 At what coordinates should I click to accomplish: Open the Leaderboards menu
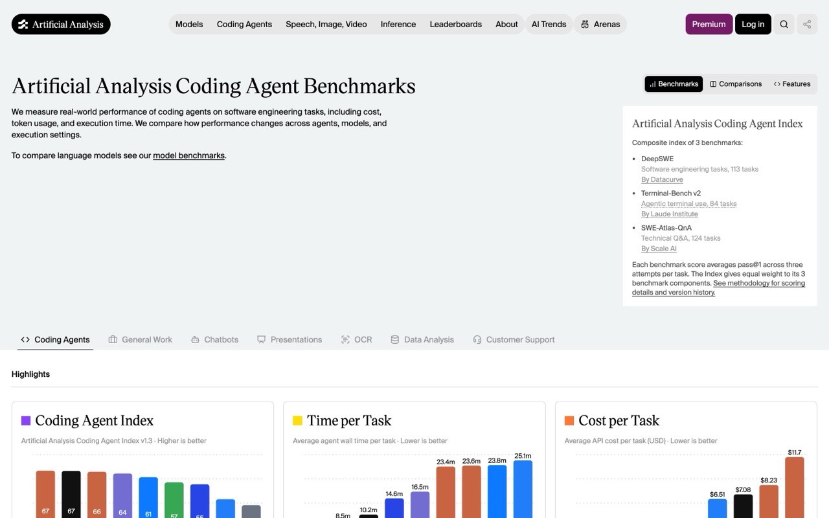point(456,24)
